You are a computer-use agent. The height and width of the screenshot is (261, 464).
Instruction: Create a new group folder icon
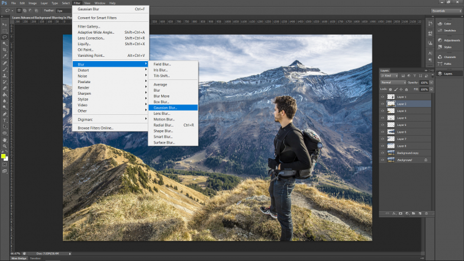[413, 213]
